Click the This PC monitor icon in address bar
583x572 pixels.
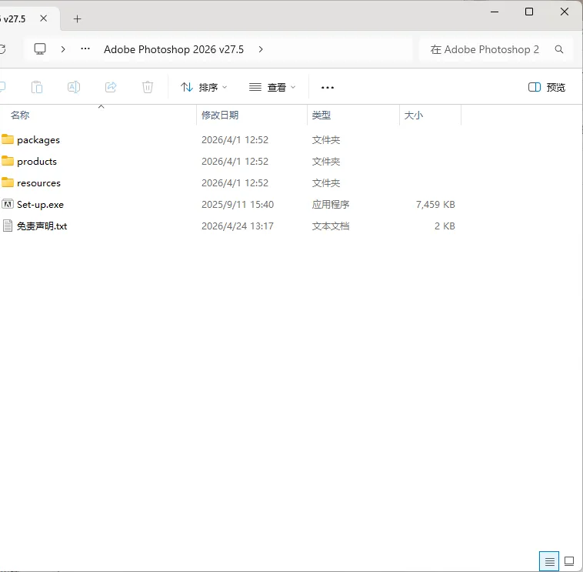40,49
